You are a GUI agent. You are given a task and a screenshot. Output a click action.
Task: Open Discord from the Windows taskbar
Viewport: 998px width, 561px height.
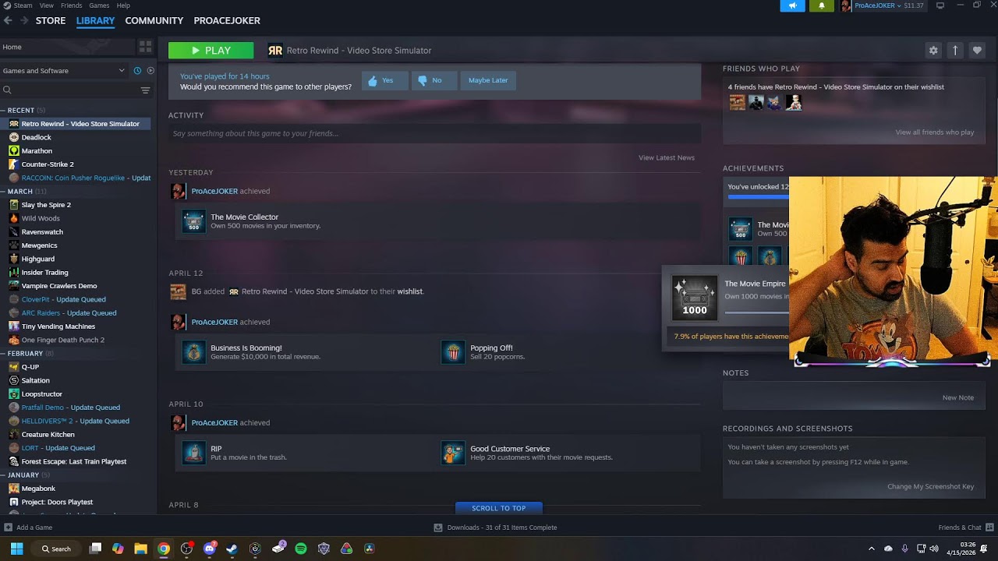coord(209,549)
